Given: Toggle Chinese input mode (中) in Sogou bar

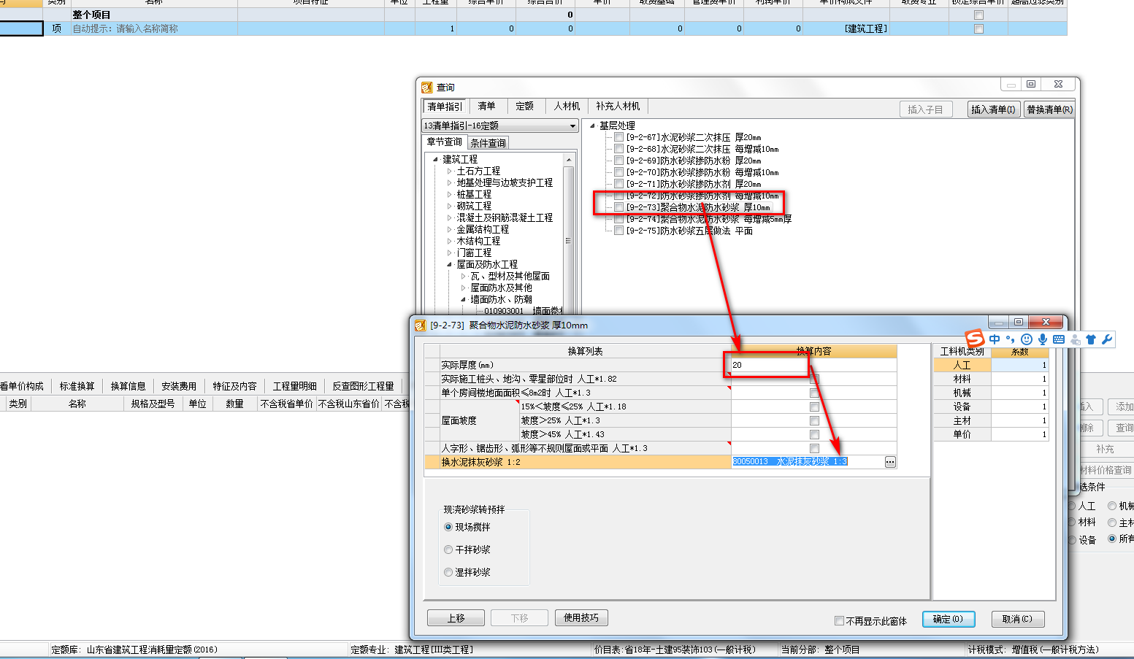Looking at the screenshot, I should 995,339.
